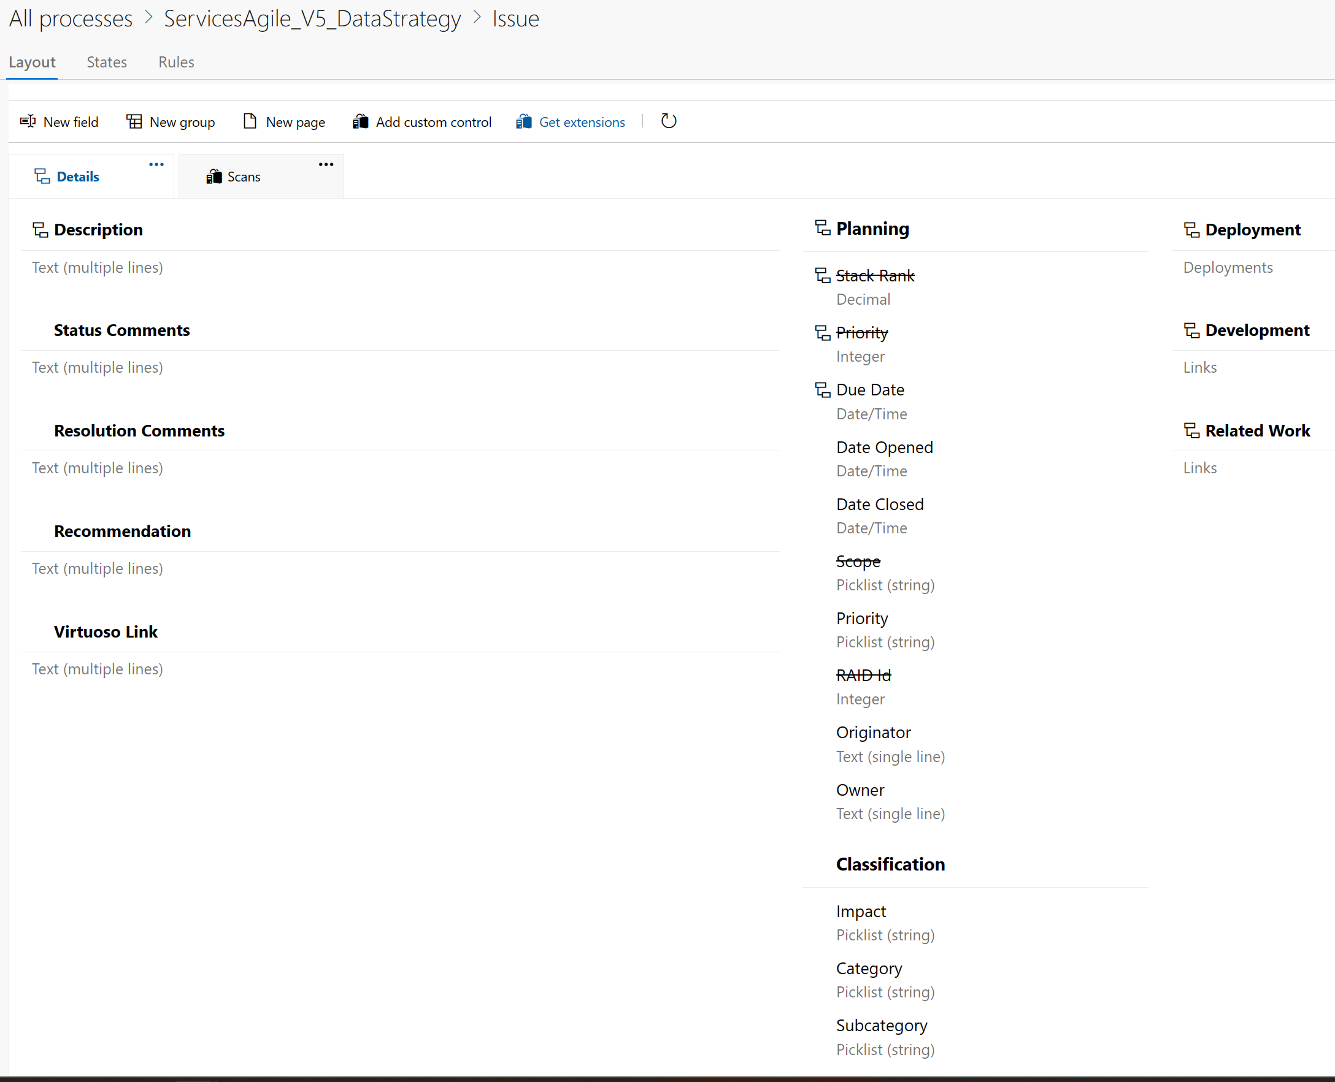
Task: Open the Get extensions link
Action: click(x=582, y=121)
